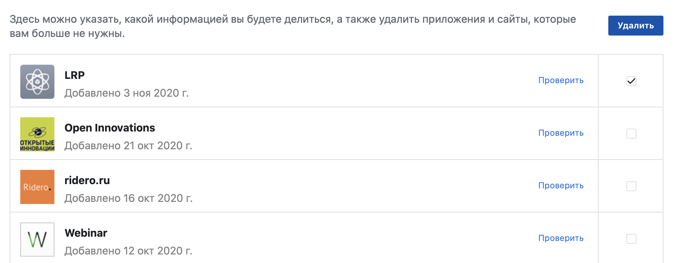Uncheck the LRP app checkbox
This screenshot has height=263, width=683.
click(631, 81)
